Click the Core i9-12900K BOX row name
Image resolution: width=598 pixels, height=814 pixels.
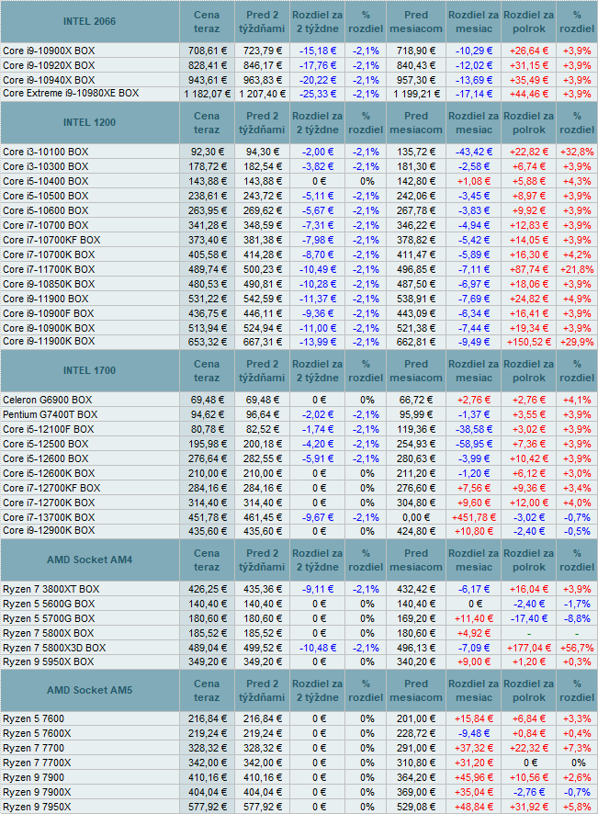coord(49,530)
